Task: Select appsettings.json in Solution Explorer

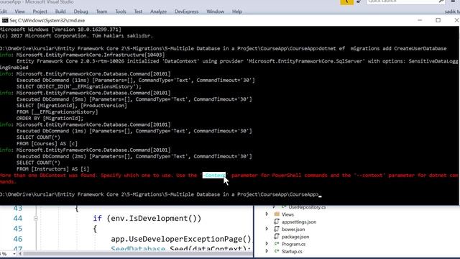Action: (299, 222)
